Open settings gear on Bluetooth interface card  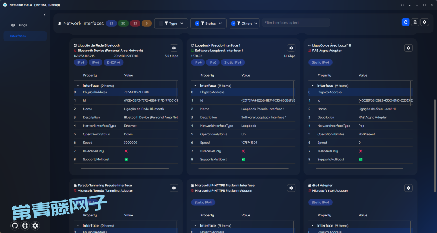174,48
